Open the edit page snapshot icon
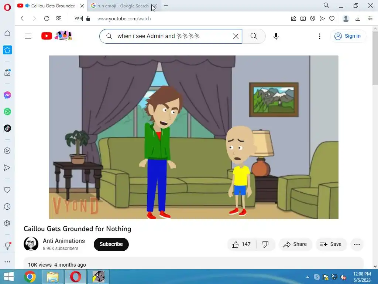Viewport: 378px width, 284px height. point(293,18)
